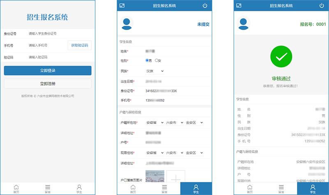Open 首页 home icon on the login screen

click(16, 188)
